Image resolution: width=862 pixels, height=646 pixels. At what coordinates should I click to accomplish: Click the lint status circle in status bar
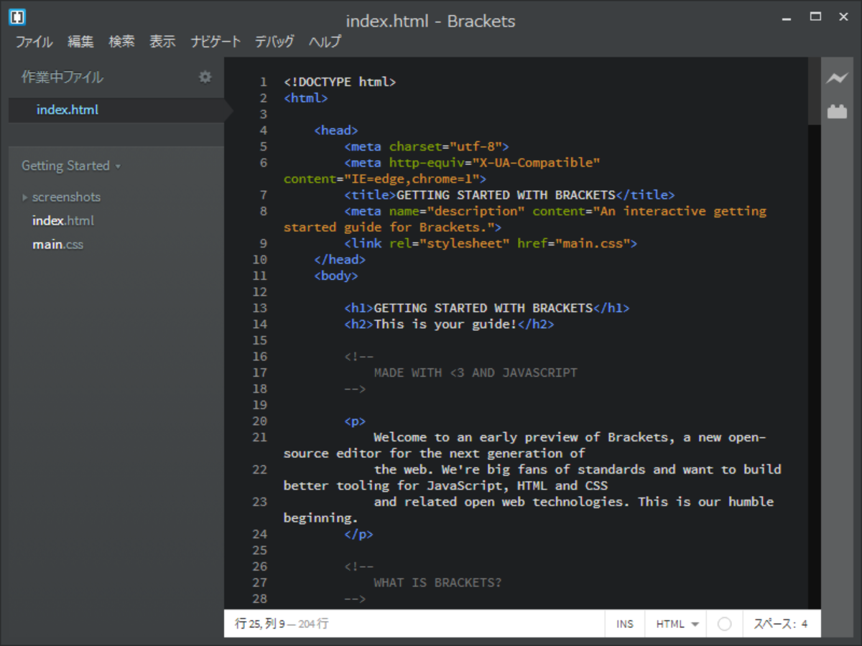(724, 623)
